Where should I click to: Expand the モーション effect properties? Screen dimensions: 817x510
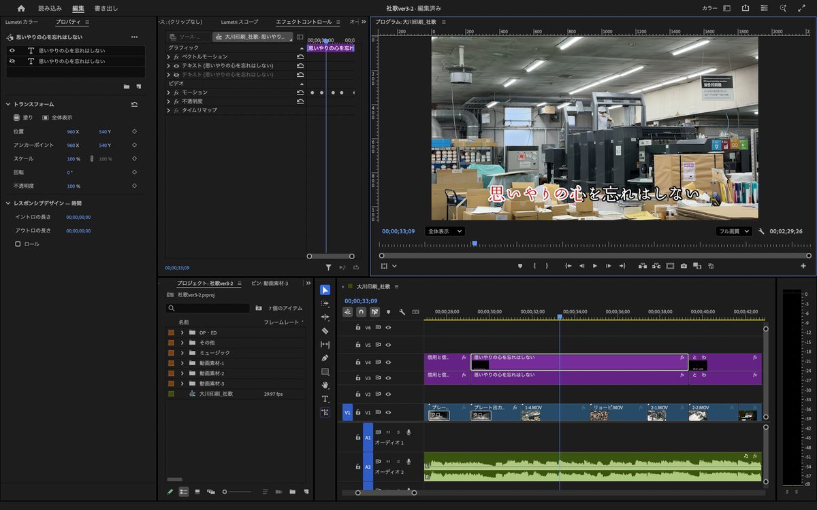point(168,92)
